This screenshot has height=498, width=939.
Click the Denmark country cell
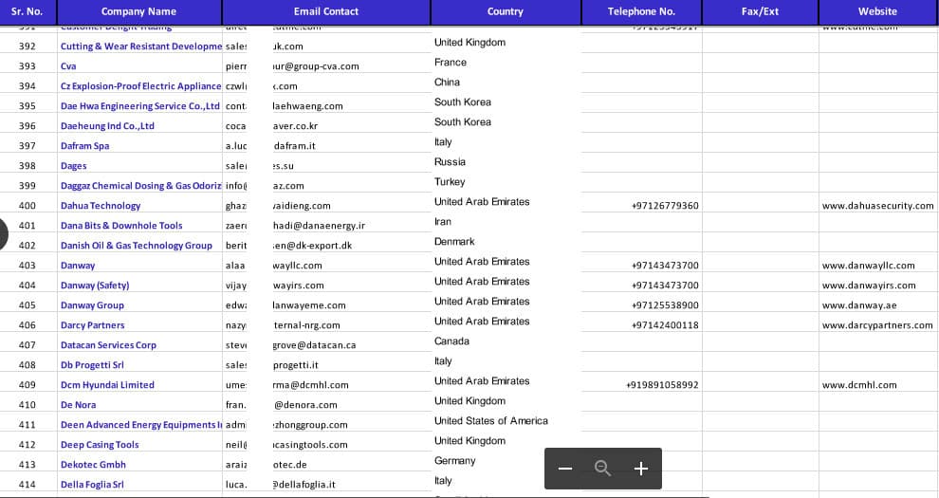tap(454, 242)
